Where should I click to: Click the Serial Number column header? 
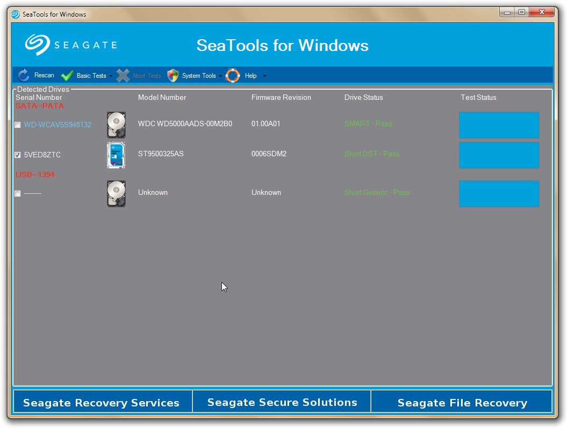pyautogui.click(x=39, y=97)
